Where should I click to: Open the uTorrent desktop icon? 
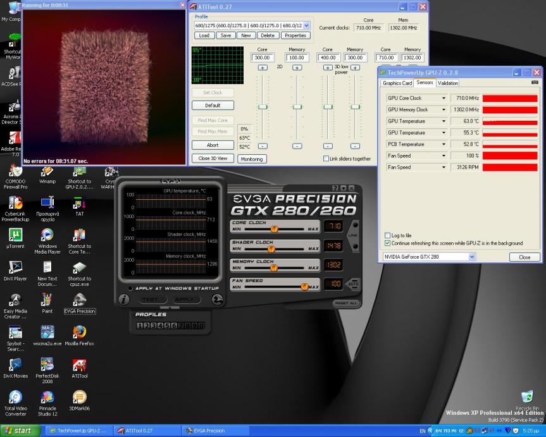(15, 238)
